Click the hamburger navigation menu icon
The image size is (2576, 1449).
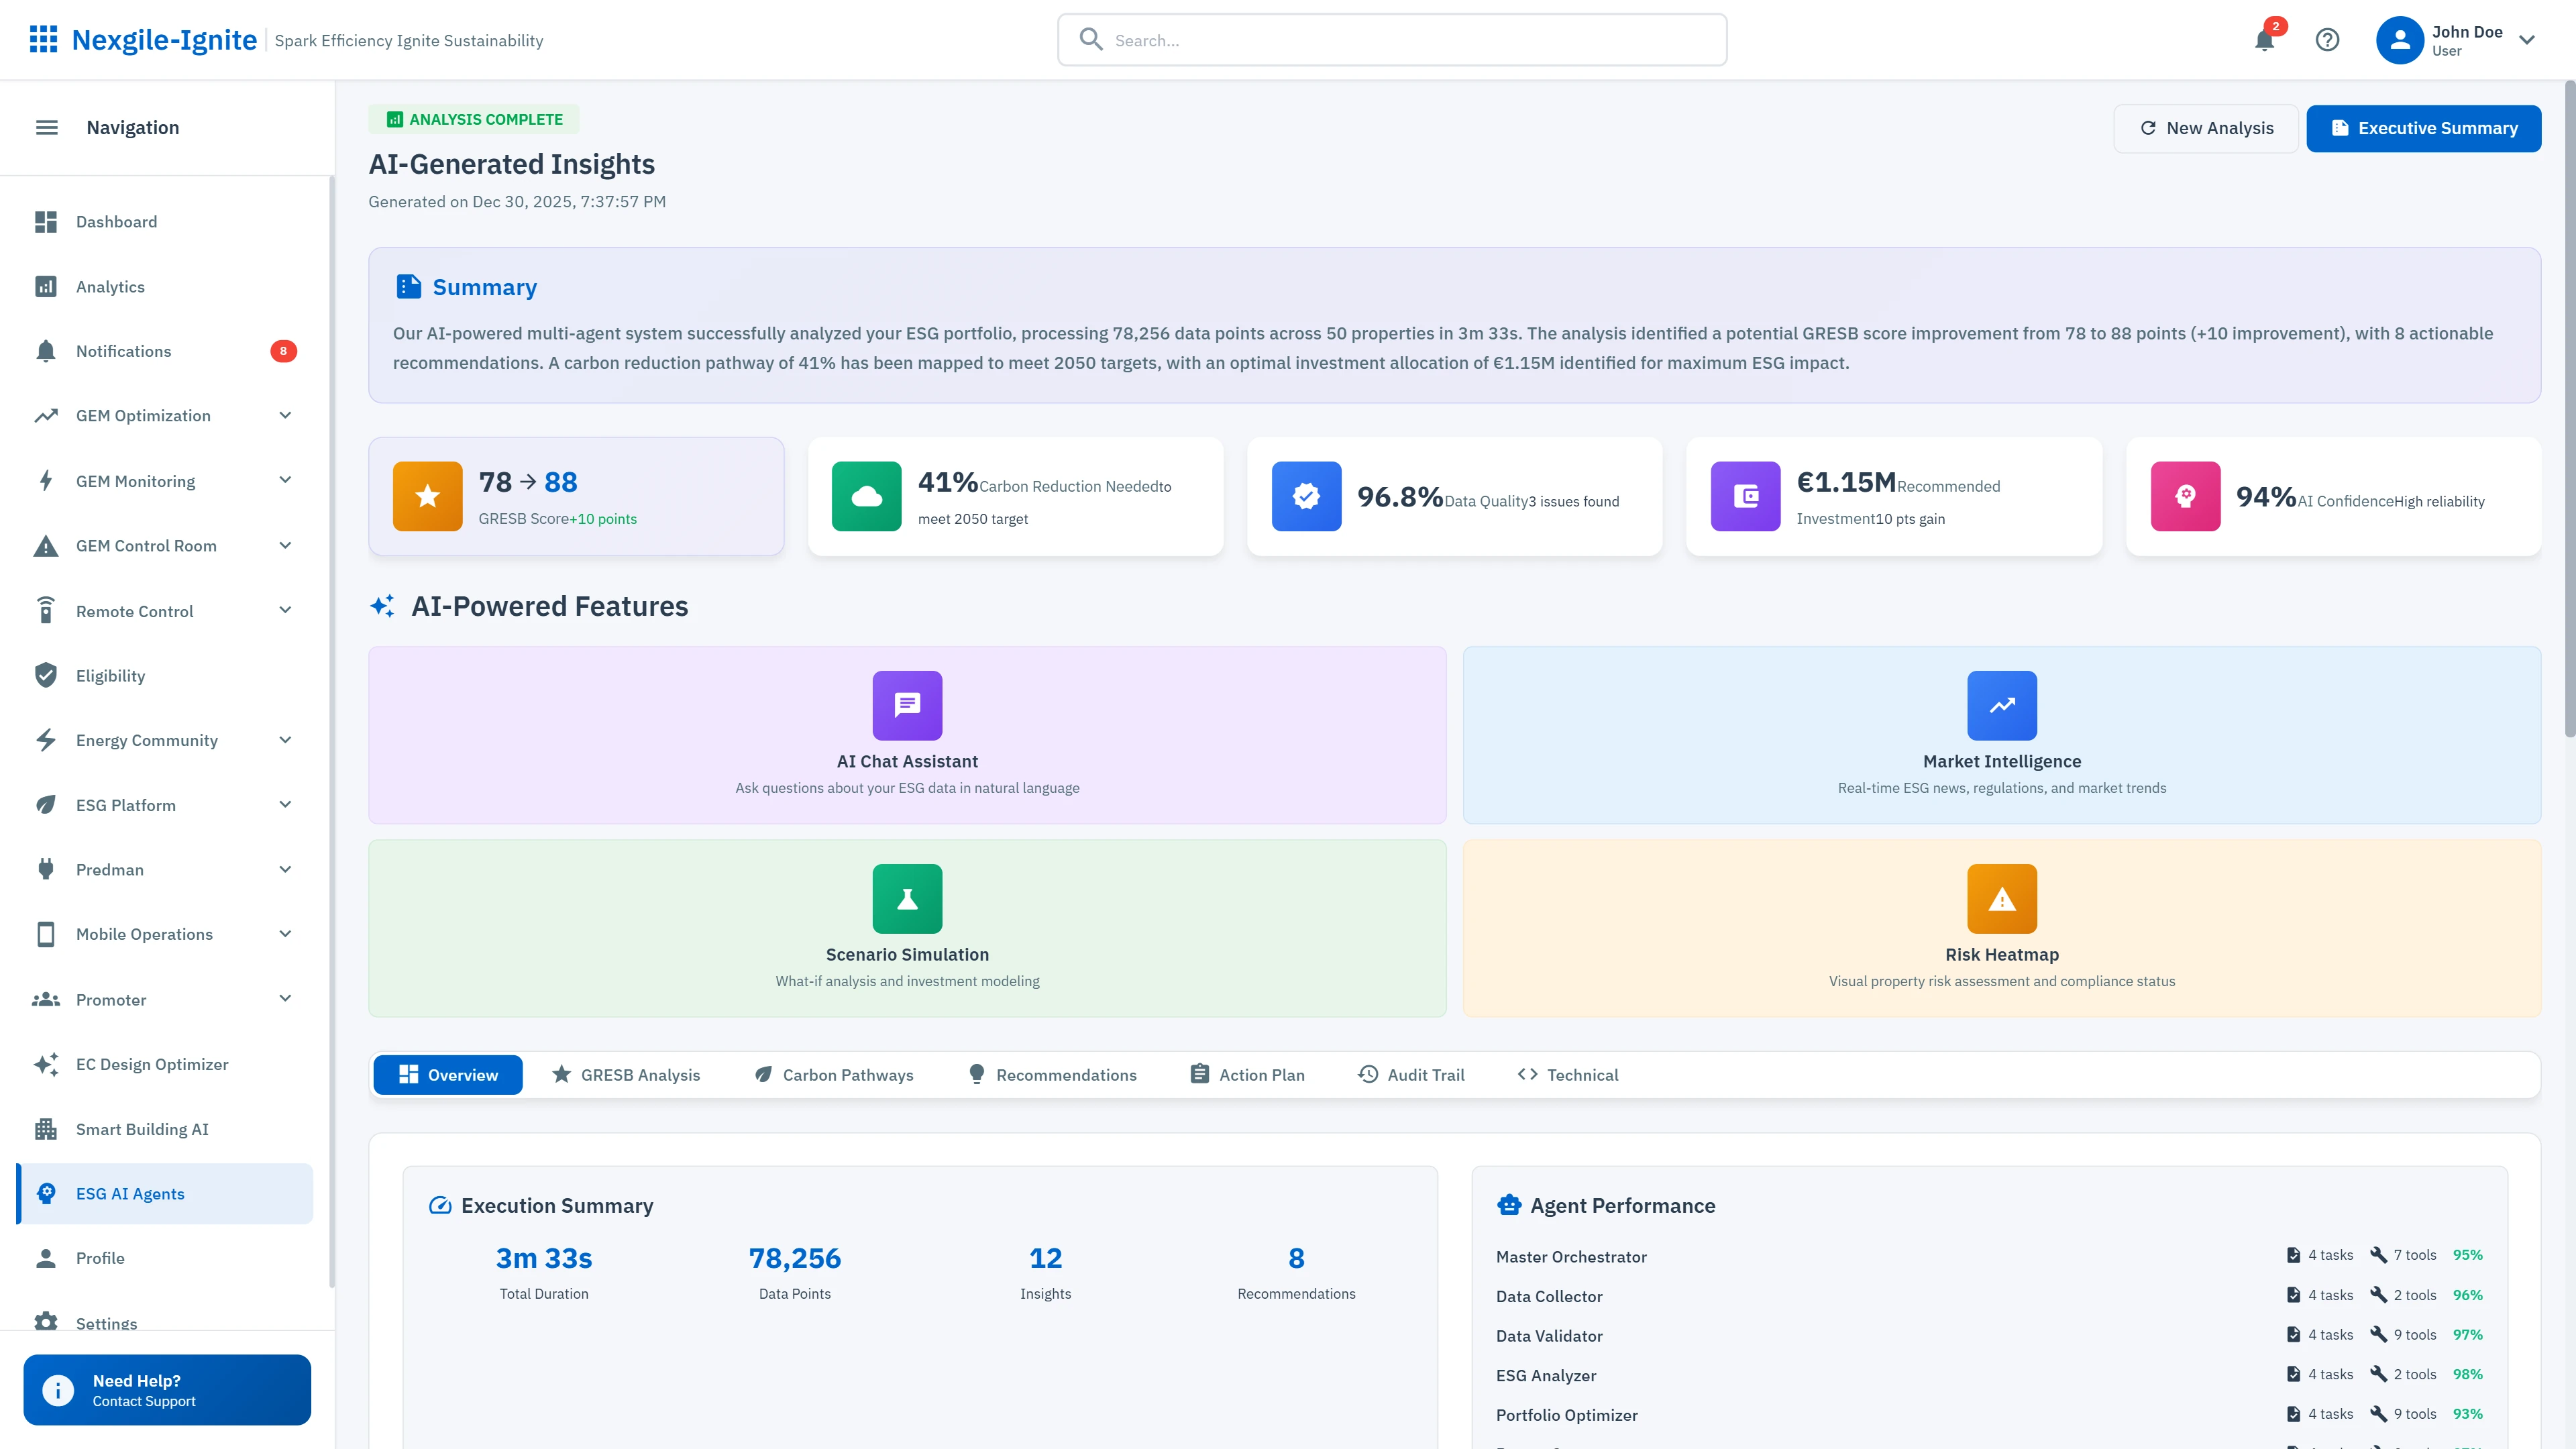pyautogui.click(x=46, y=127)
